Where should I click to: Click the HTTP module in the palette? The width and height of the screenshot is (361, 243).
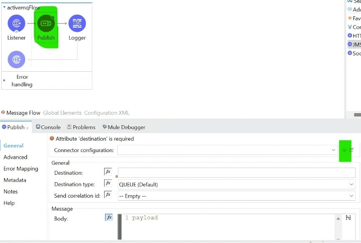(x=354, y=36)
